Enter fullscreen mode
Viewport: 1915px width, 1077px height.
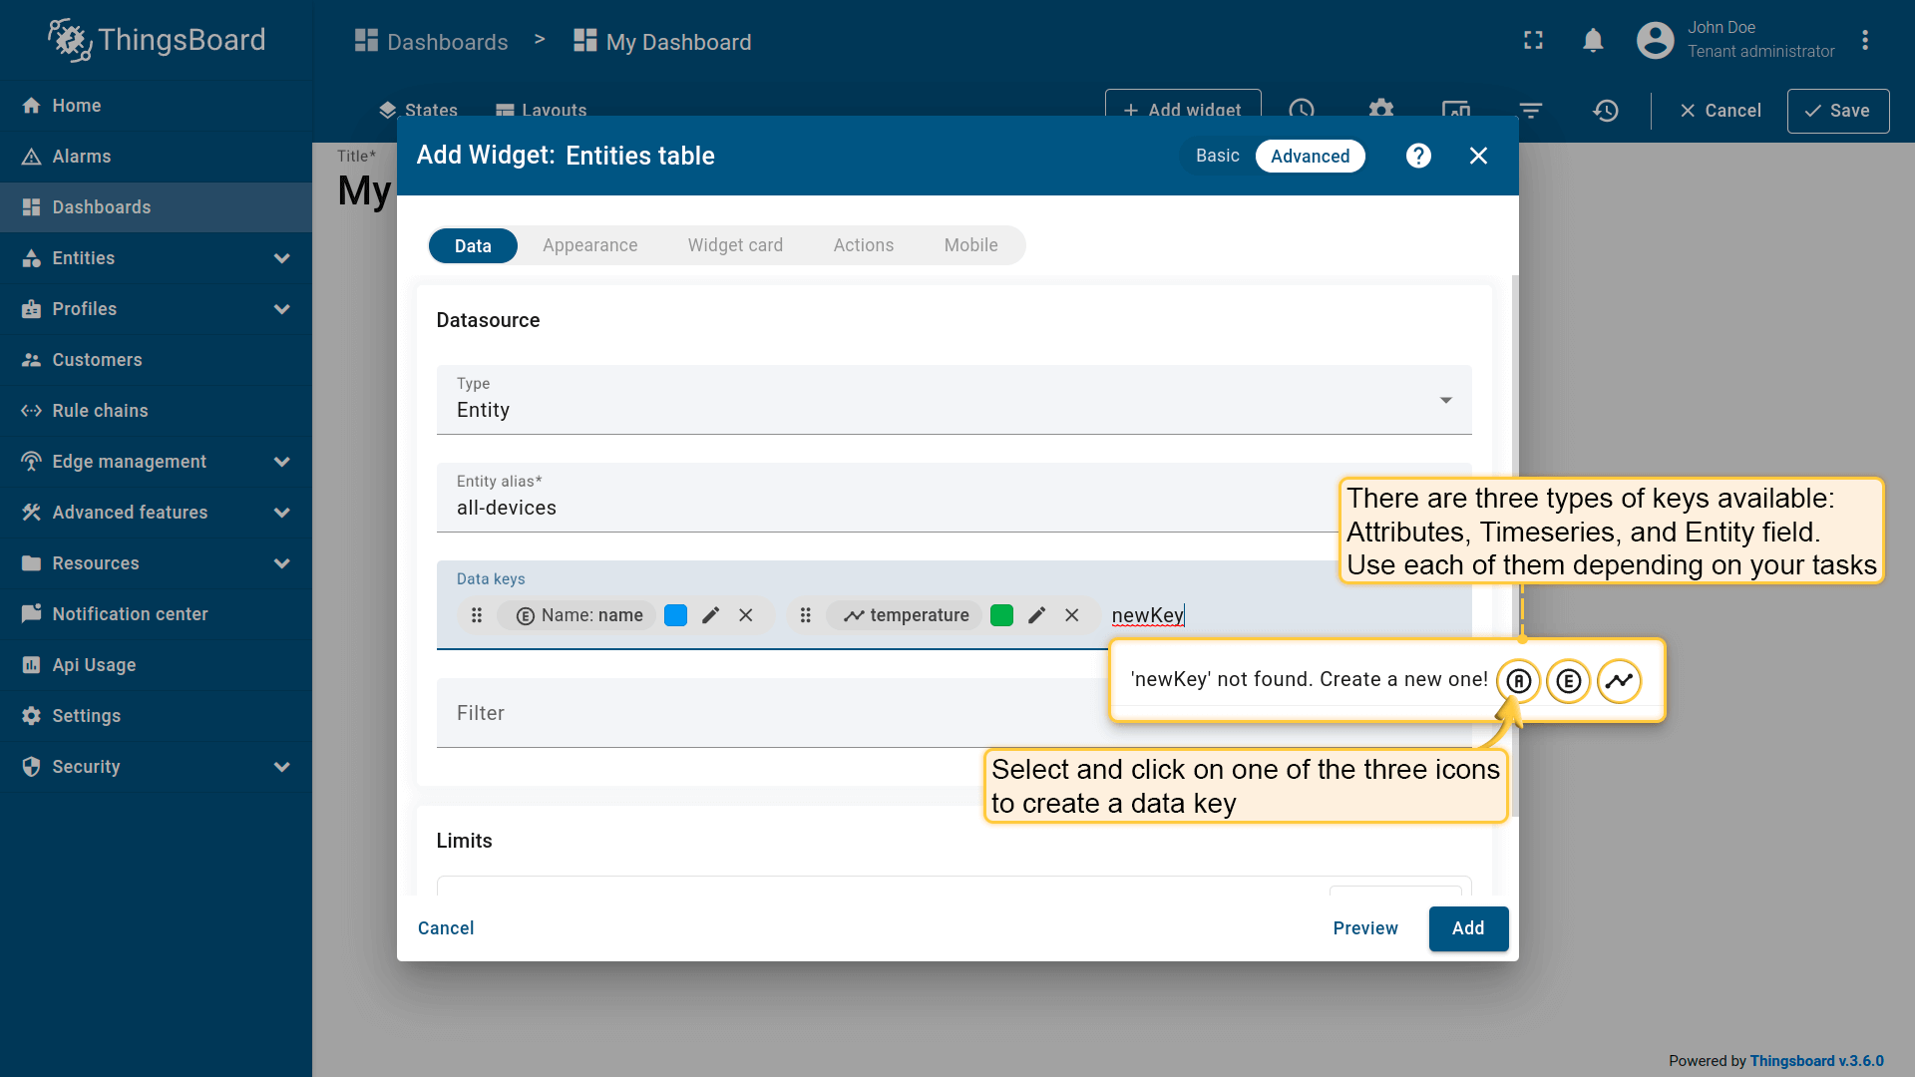pos(1533,41)
